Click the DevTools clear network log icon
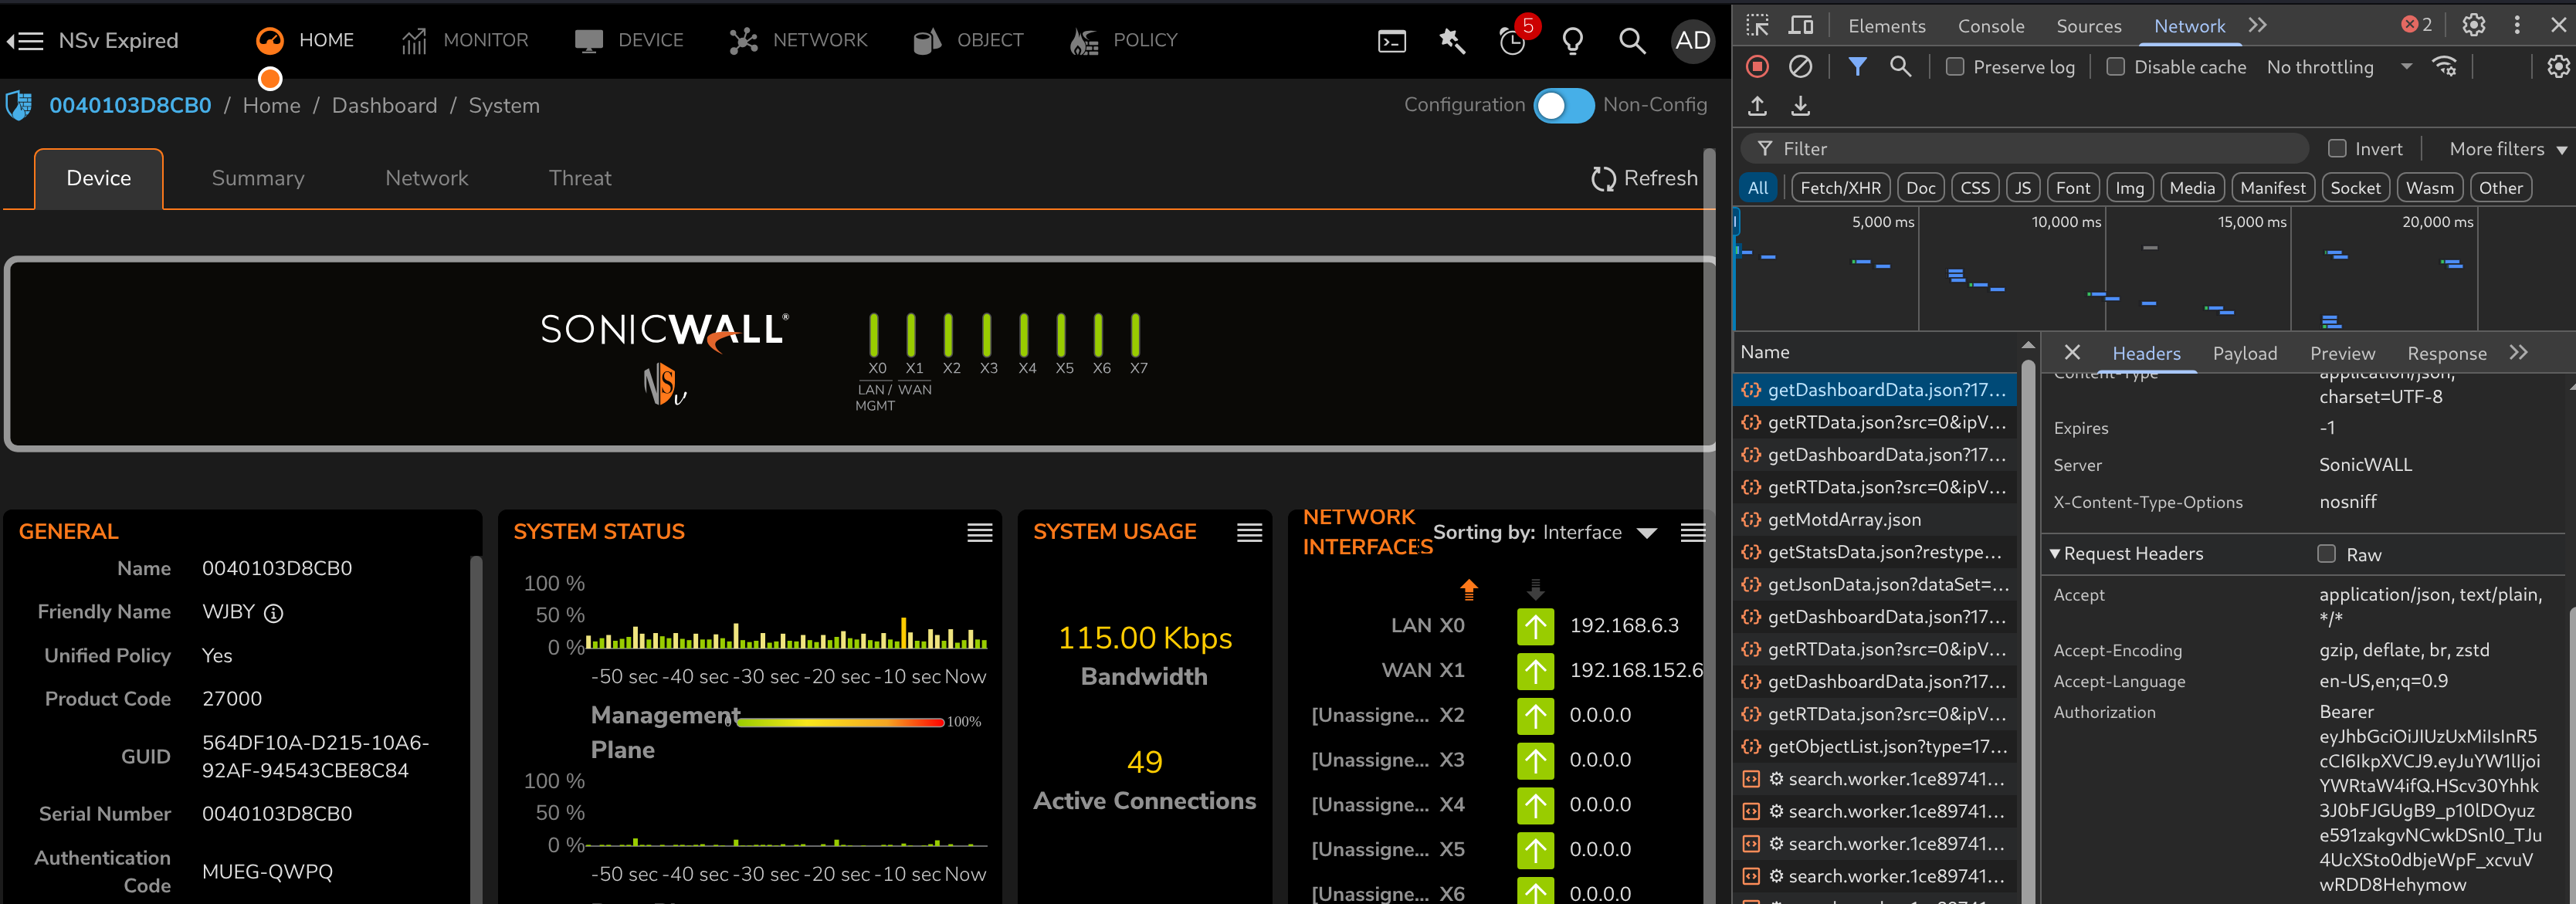 1800,67
